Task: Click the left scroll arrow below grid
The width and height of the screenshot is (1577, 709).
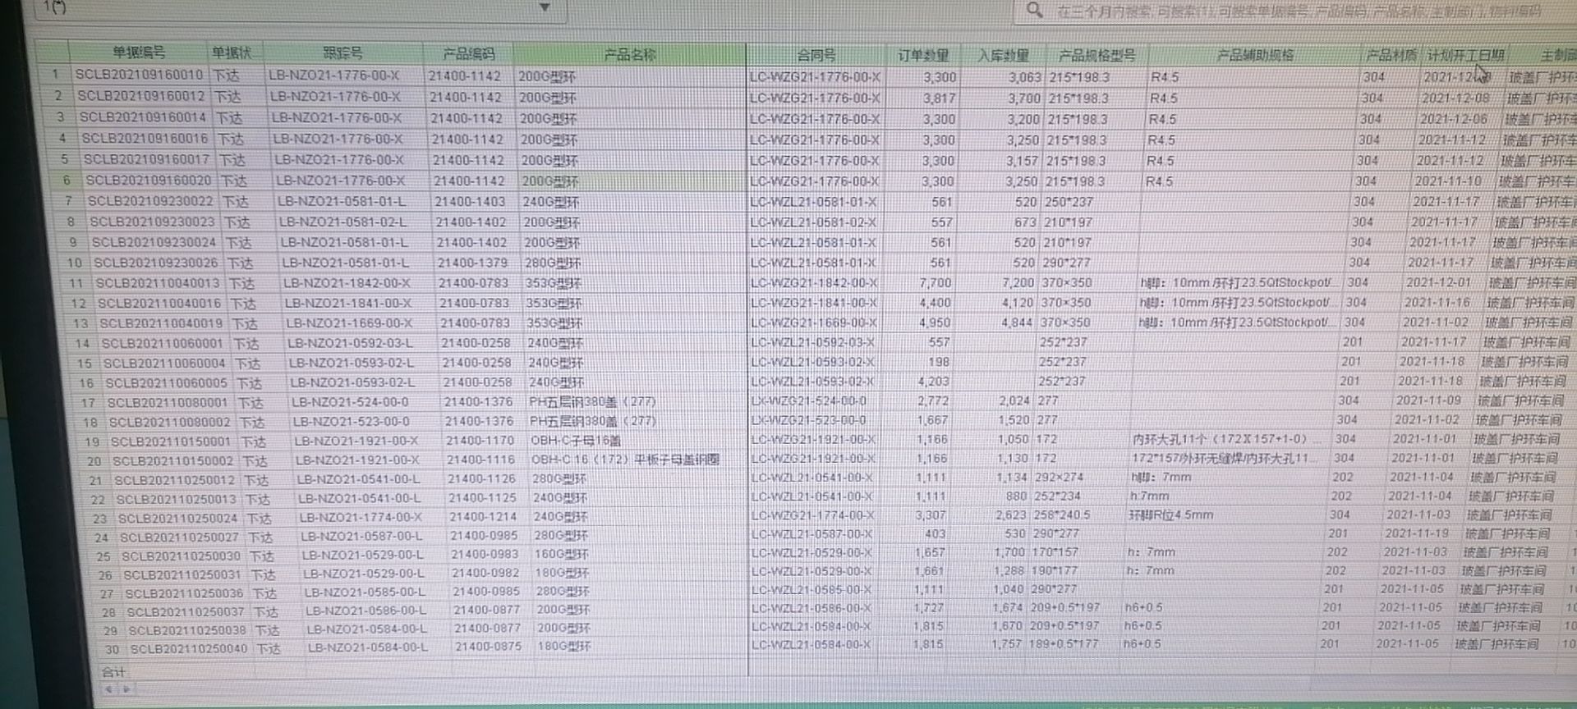Action: (x=109, y=689)
